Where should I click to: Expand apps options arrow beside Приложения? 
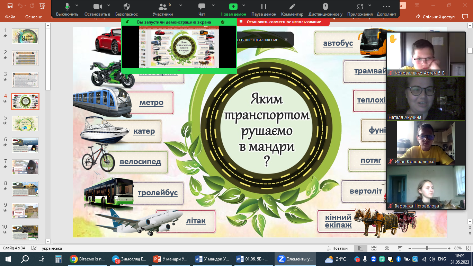click(370, 6)
